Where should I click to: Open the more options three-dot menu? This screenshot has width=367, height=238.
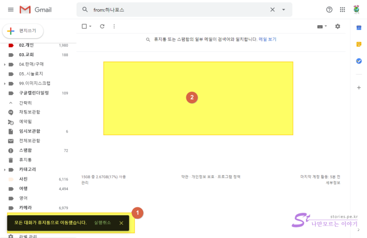[x=114, y=26]
